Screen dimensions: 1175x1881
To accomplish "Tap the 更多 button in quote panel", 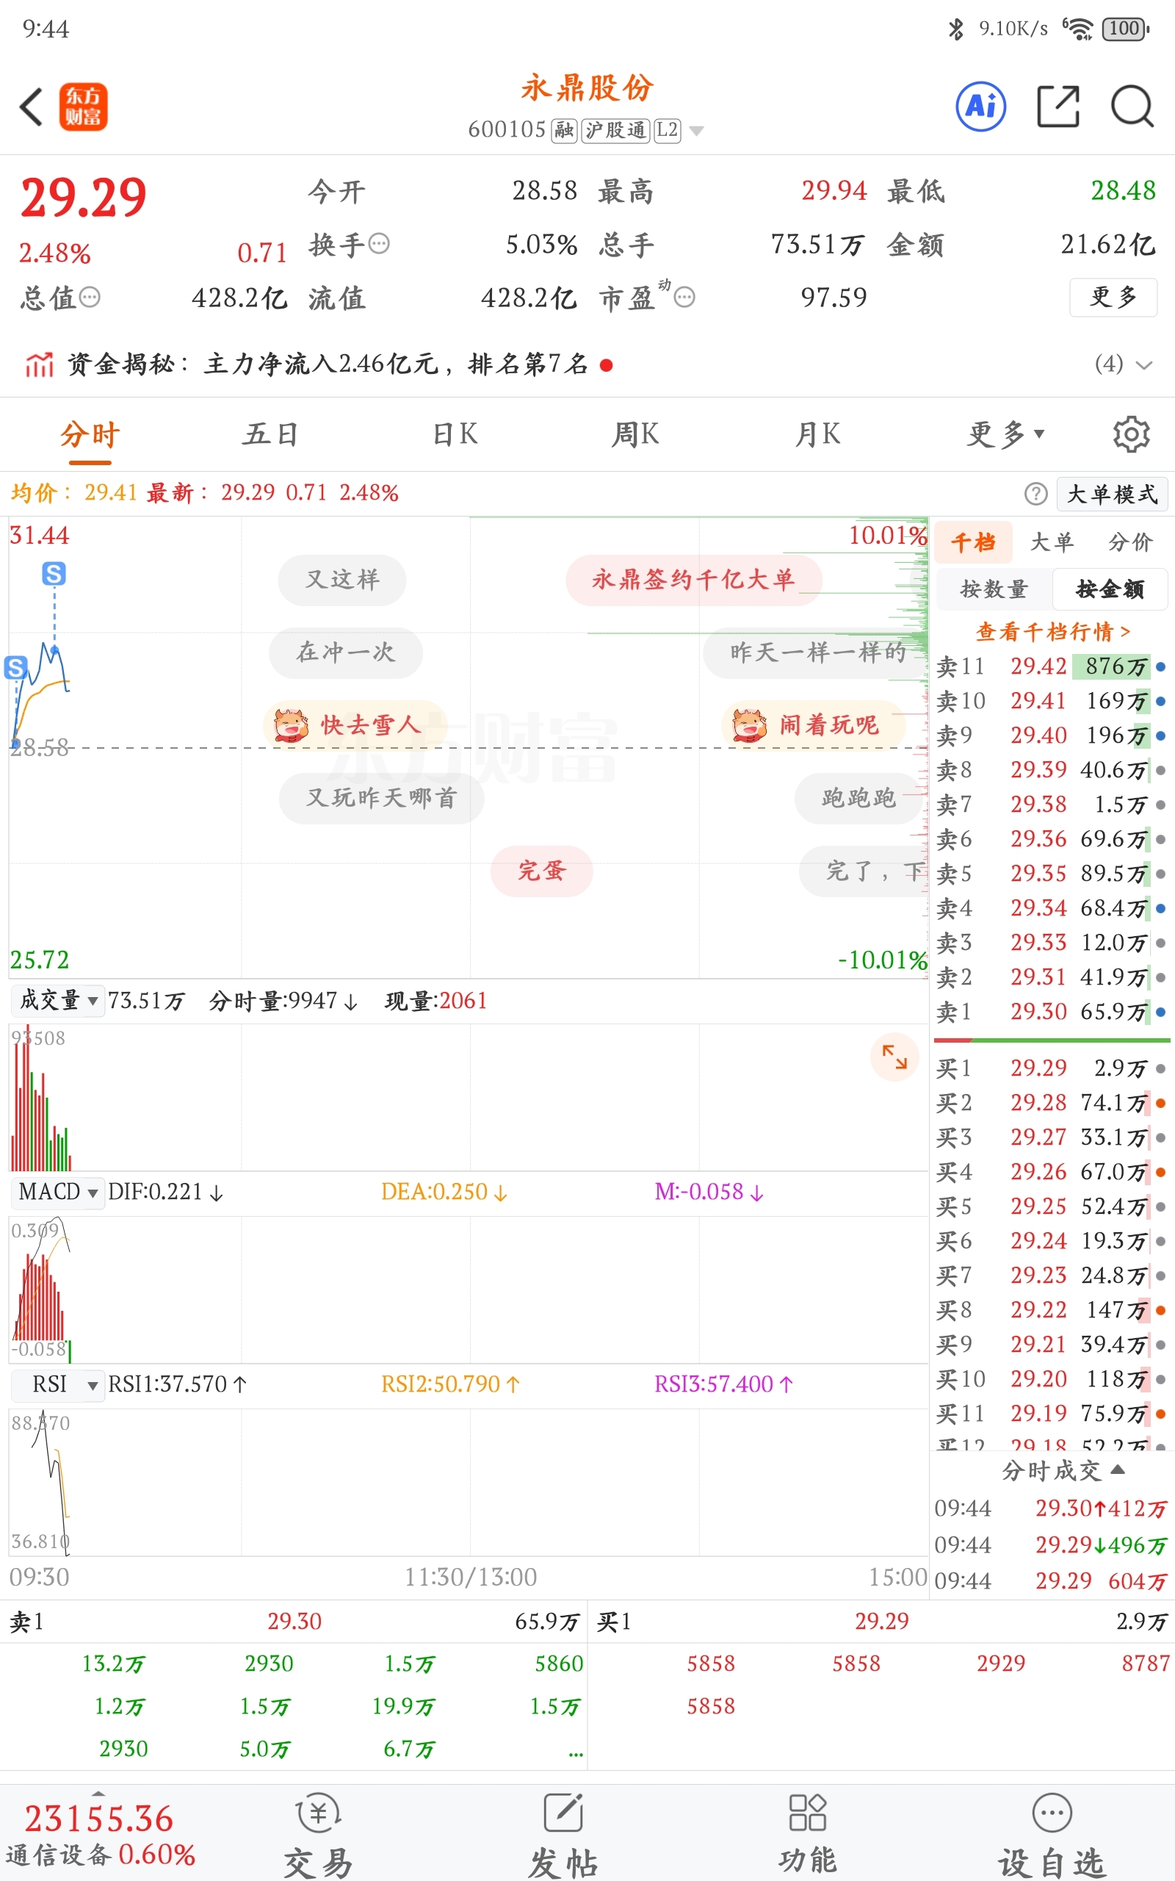I will tap(1113, 297).
